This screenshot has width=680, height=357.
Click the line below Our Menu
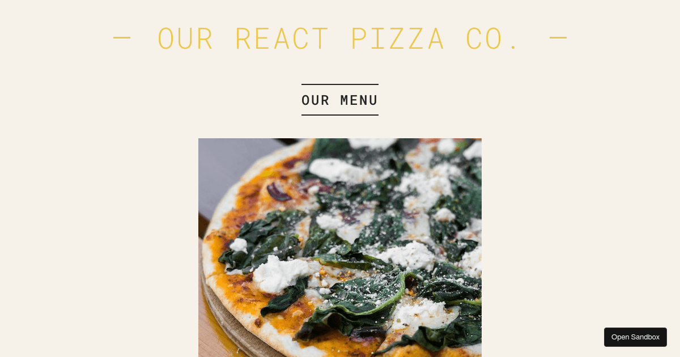(340, 115)
